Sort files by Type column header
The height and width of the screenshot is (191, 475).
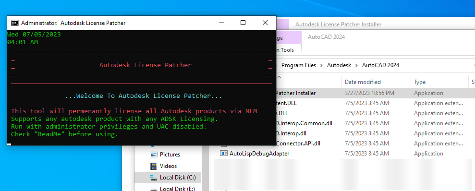[420, 82]
